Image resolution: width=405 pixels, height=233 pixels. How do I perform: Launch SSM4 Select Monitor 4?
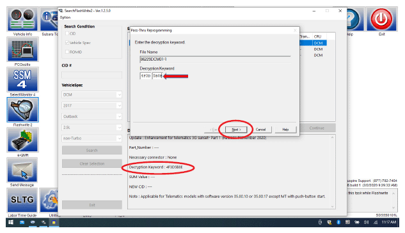click(x=22, y=80)
